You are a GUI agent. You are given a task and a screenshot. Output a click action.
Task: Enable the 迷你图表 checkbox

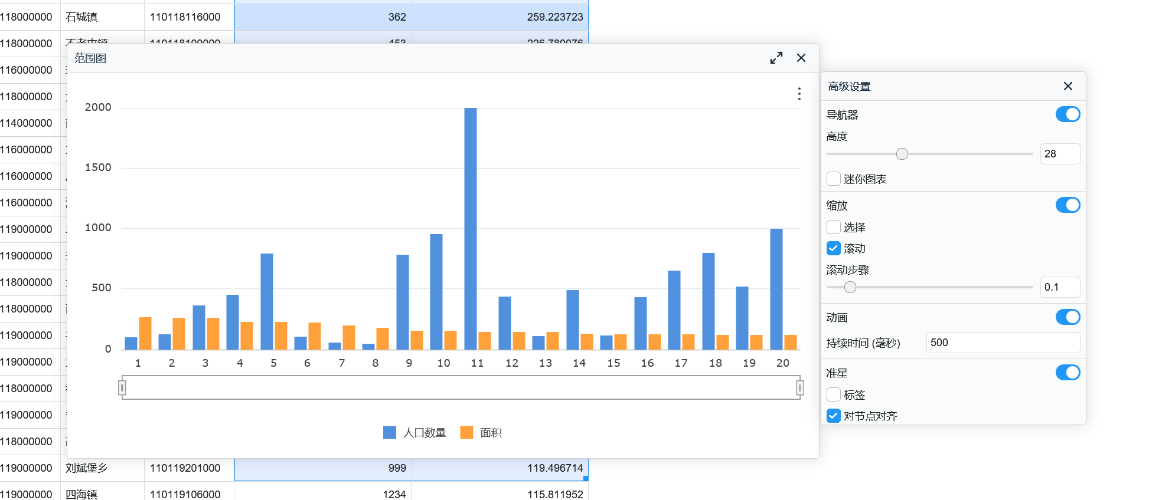pyautogui.click(x=834, y=179)
